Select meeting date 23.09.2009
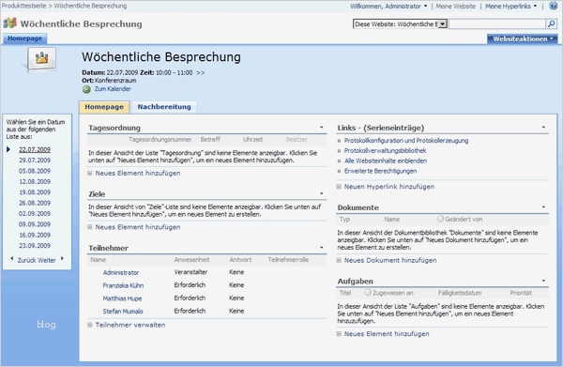 [x=35, y=246]
